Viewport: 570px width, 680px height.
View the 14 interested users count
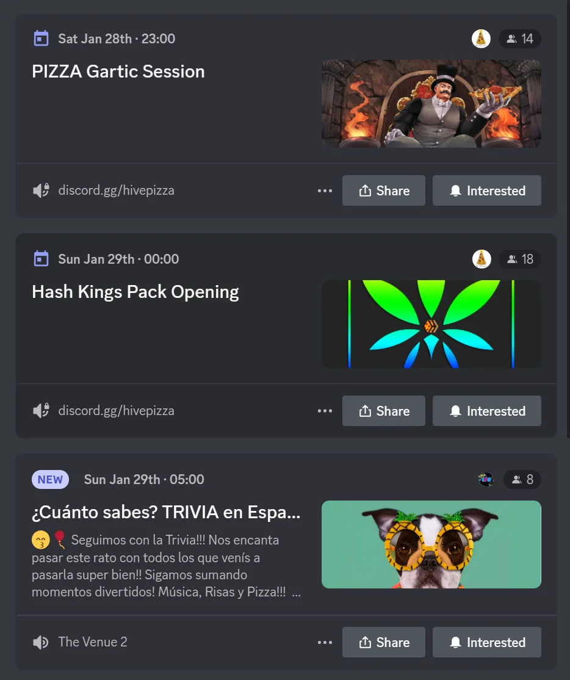click(x=520, y=38)
